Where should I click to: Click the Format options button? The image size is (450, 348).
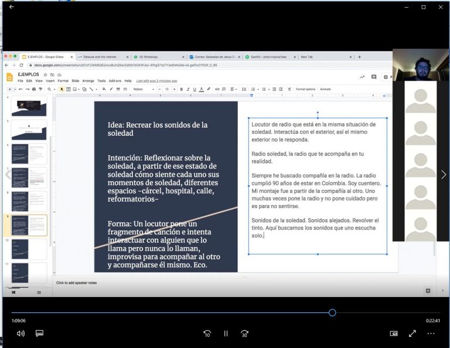tap(305, 89)
